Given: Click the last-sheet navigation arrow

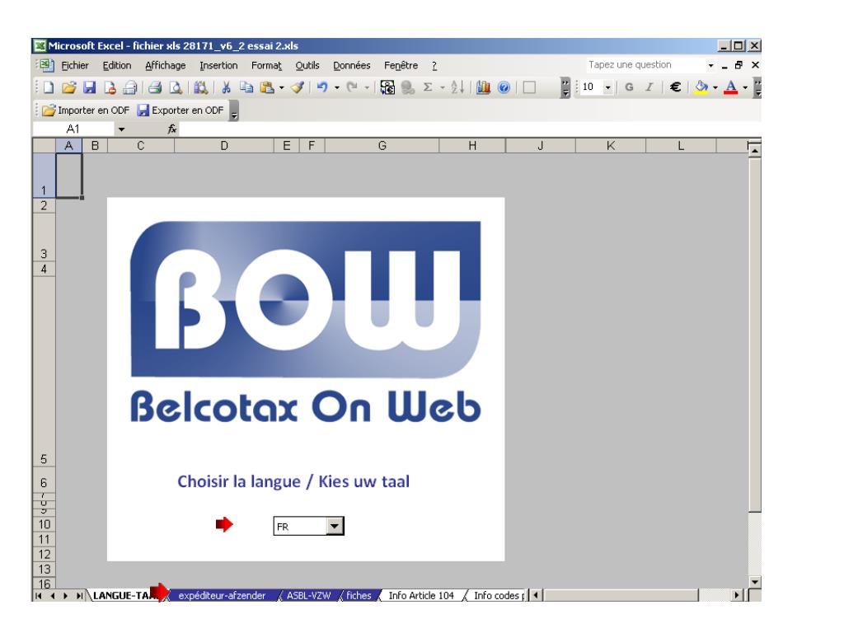Looking at the screenshot, I should click(x=79, y=596).
